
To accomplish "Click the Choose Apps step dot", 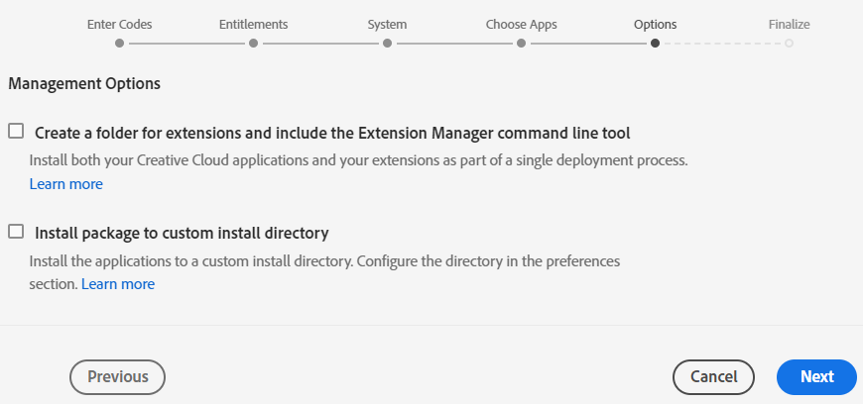I will [x=521, y=44].
